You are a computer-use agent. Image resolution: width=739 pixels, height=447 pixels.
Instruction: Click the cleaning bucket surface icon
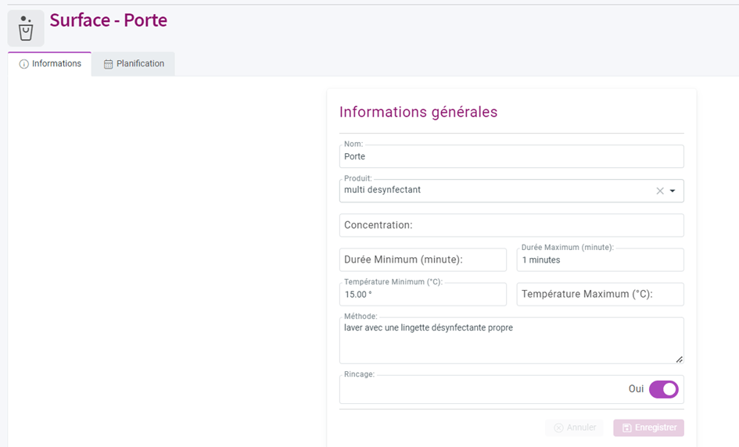(x=26, y=28)
